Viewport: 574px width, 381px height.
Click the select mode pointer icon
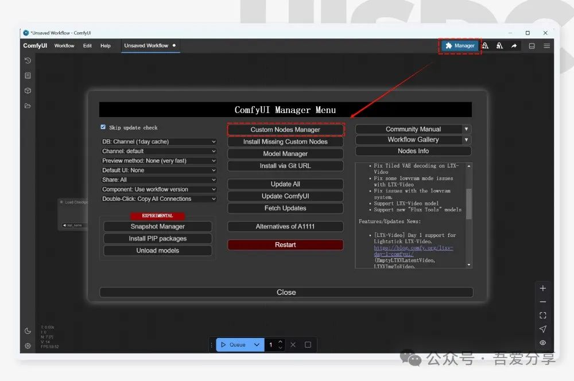pos(543,329)
